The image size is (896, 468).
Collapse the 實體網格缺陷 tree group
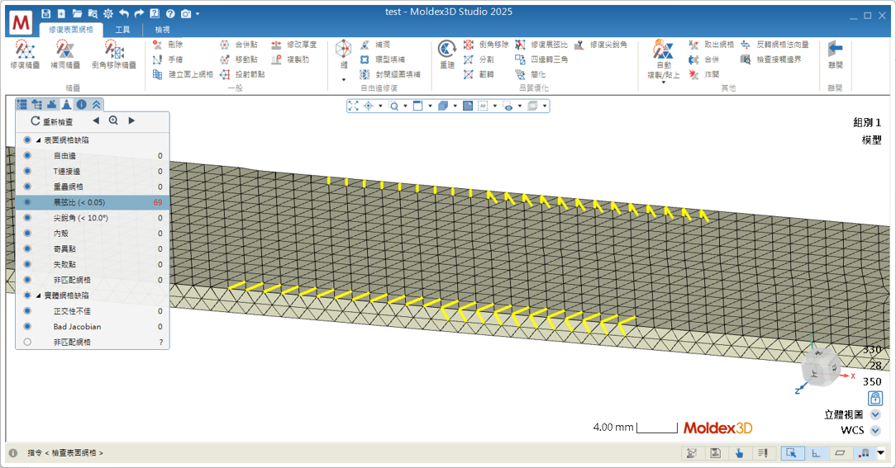(x=38, y=295)
